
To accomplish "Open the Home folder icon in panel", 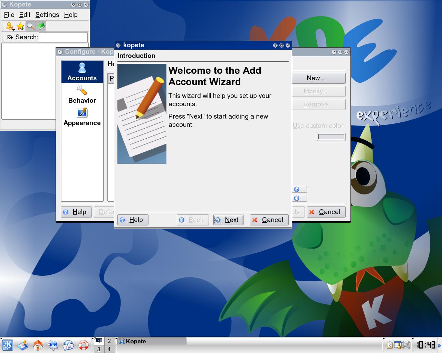I will (x=38, y=345).
